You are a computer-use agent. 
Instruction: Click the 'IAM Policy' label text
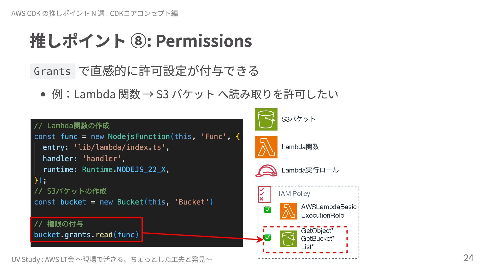[x=294, y=194]
